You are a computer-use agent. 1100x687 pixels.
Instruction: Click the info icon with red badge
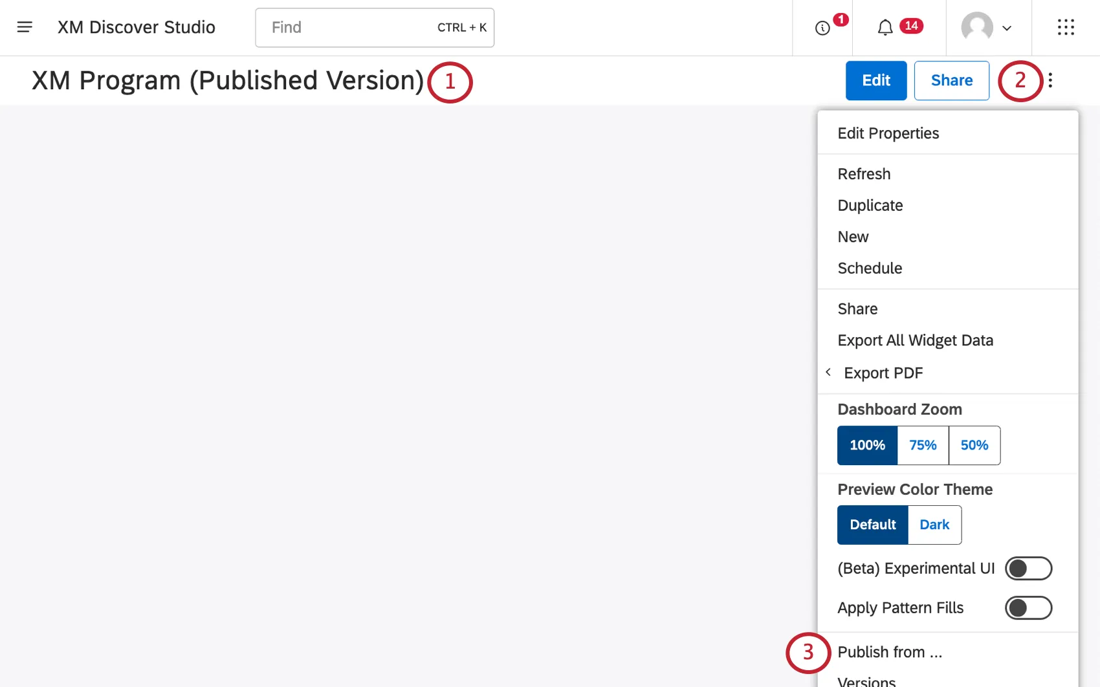[822, 28]
